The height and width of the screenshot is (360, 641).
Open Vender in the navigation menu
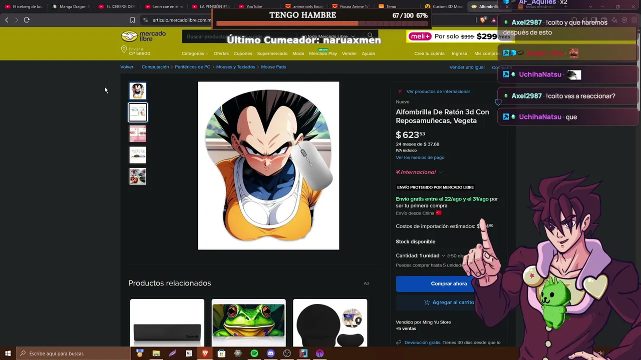(350, 53)
